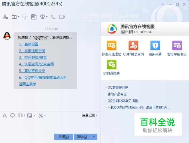Open the emoji smiley picker
The height and width of the screenshot is (143, 189).
(13, 115)
